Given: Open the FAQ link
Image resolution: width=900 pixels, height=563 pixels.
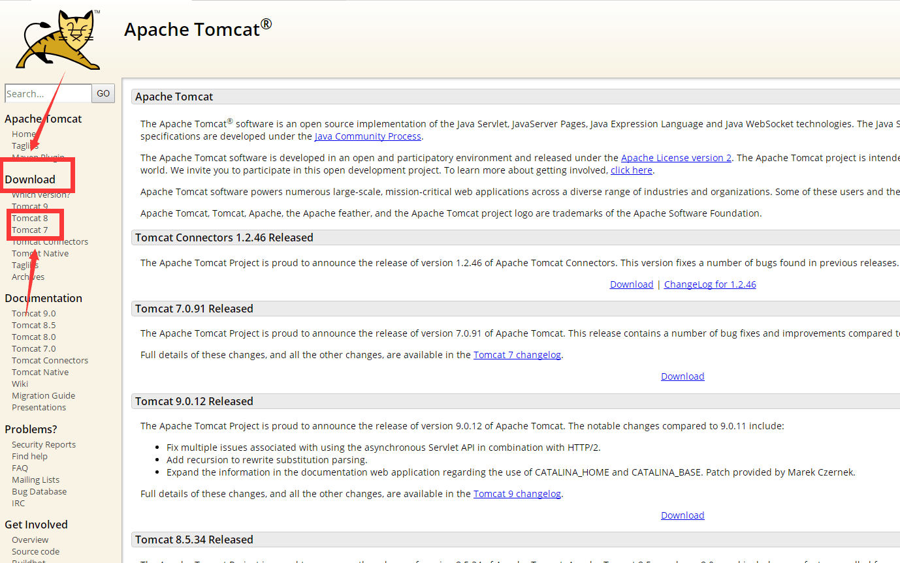Looking at the screenshot, I should tap(20, 468).
